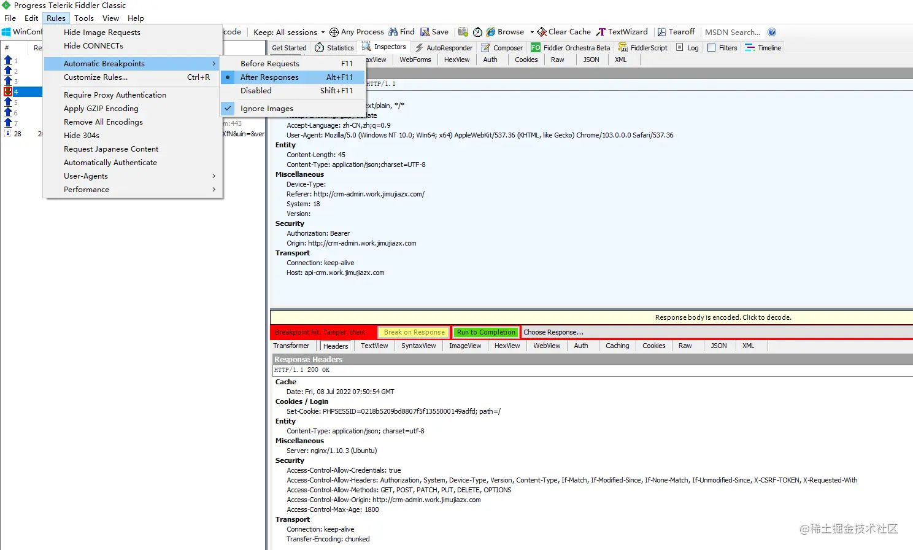Click the WinConfig Windows logo icon

point(6,32)
